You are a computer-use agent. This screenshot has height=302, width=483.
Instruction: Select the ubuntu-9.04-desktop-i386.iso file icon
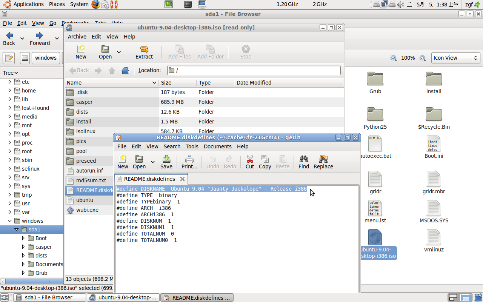coord(375,237)
